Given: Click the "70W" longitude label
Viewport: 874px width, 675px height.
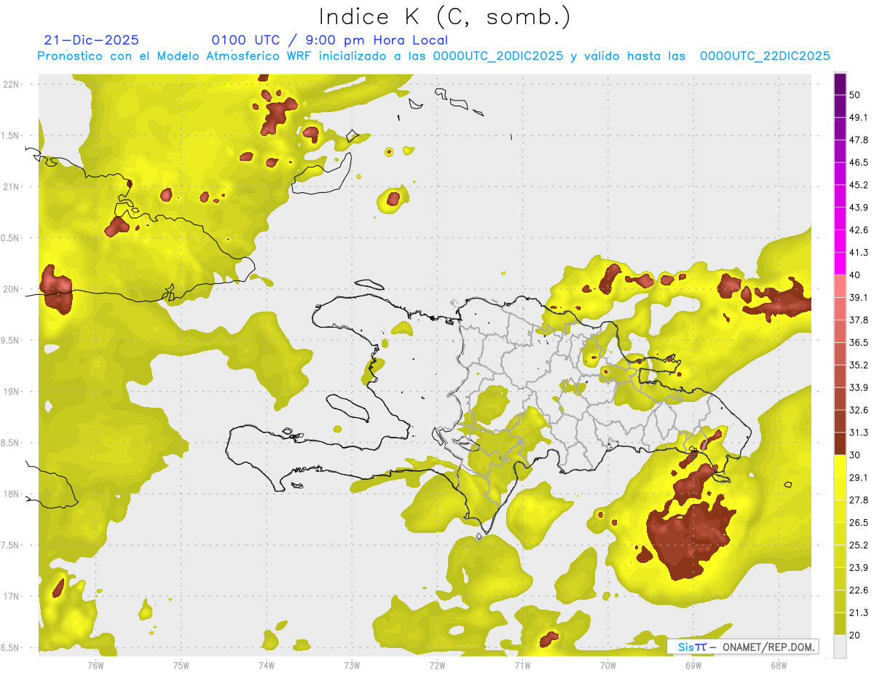Looking at the screenshot, I should pyautogui.click(x=608, y=665).
